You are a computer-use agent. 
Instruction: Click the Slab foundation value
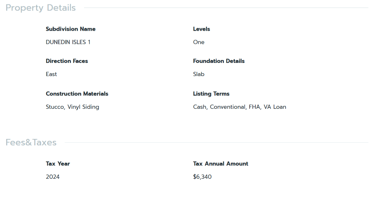coord(199,74)
